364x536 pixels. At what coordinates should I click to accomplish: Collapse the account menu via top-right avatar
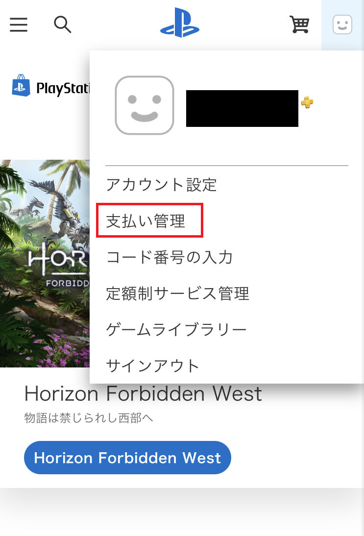tap(342, 24)
